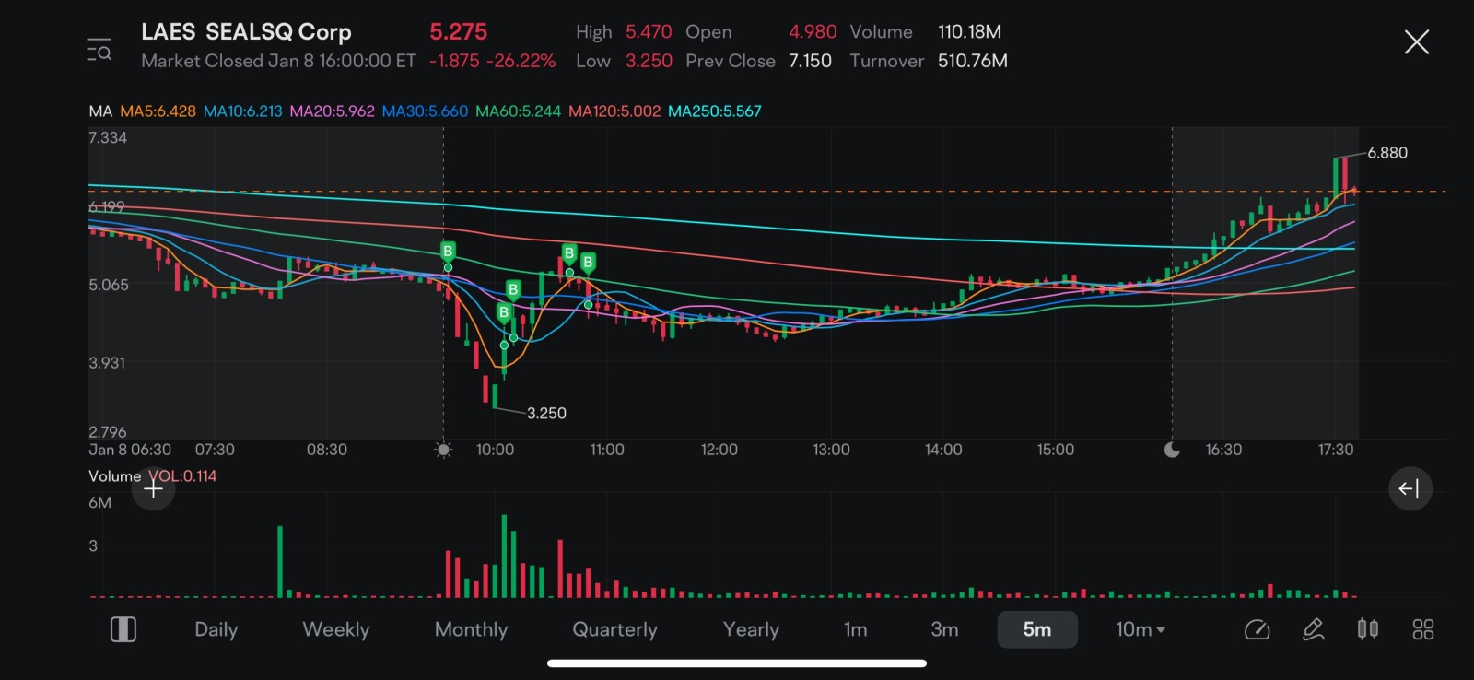Tap the VOL:0.114 value
This screenshot has height=680, width=1474.
click(182, 476)
